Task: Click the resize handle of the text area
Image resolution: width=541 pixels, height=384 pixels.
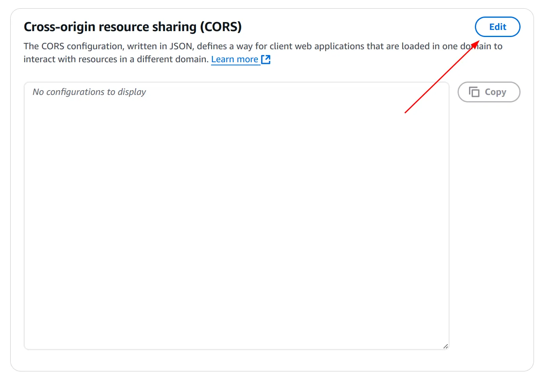Action: pyautogui.click(x=445, y=346)
